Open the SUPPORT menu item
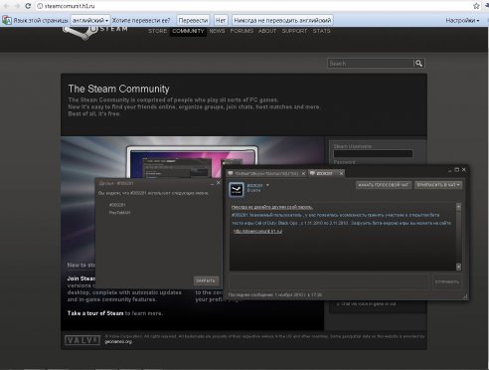 (294, 31)
